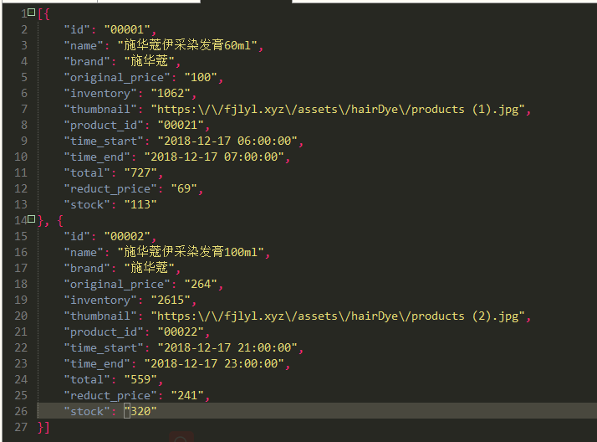Screen dimensions: 597x442
Task: Click the total value "727"
Action: [140, 173]
